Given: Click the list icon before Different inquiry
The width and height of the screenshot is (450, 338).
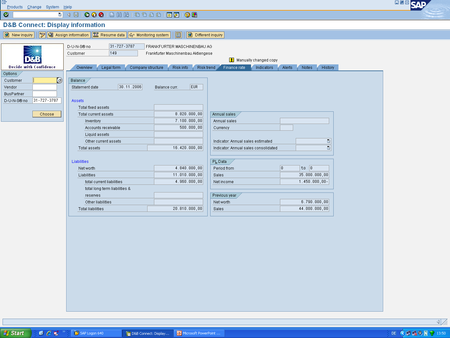Looking at the screenshot, I should tap(179, 35).
